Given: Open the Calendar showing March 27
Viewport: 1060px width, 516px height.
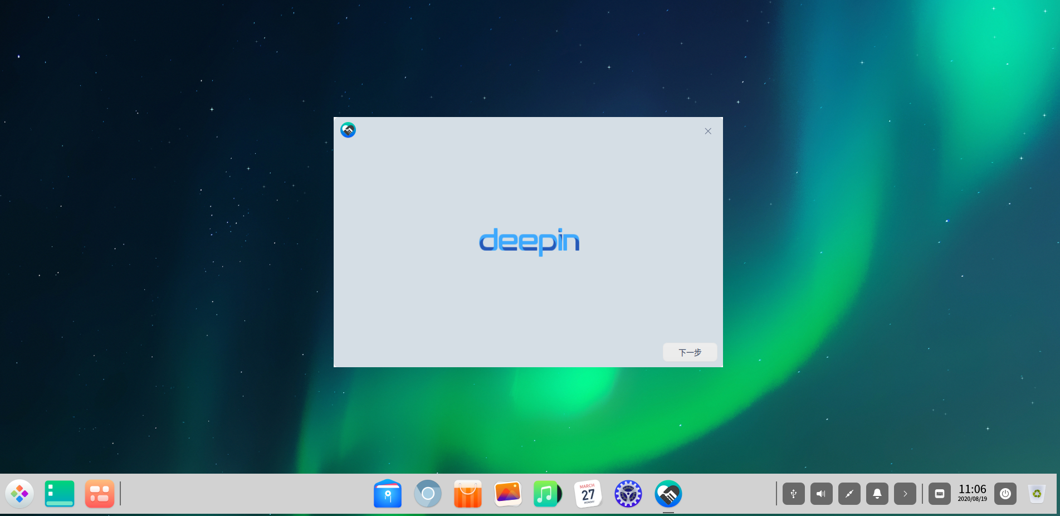Looking at the screenshot, I should click(x=588, y=494).
